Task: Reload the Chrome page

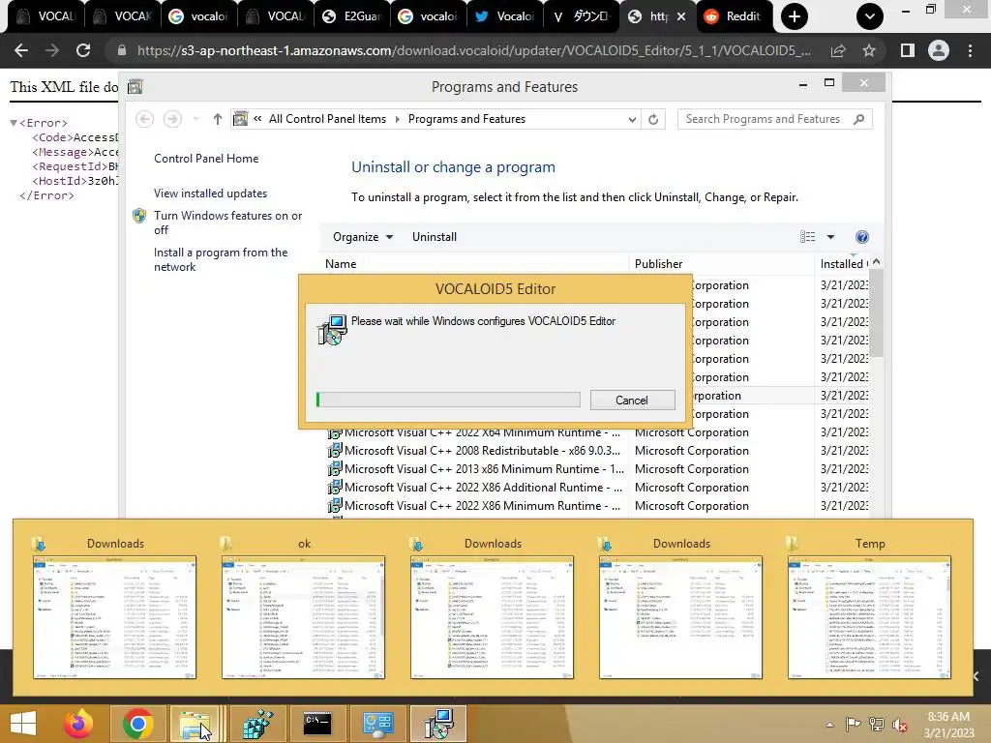Action: [83, 50]
